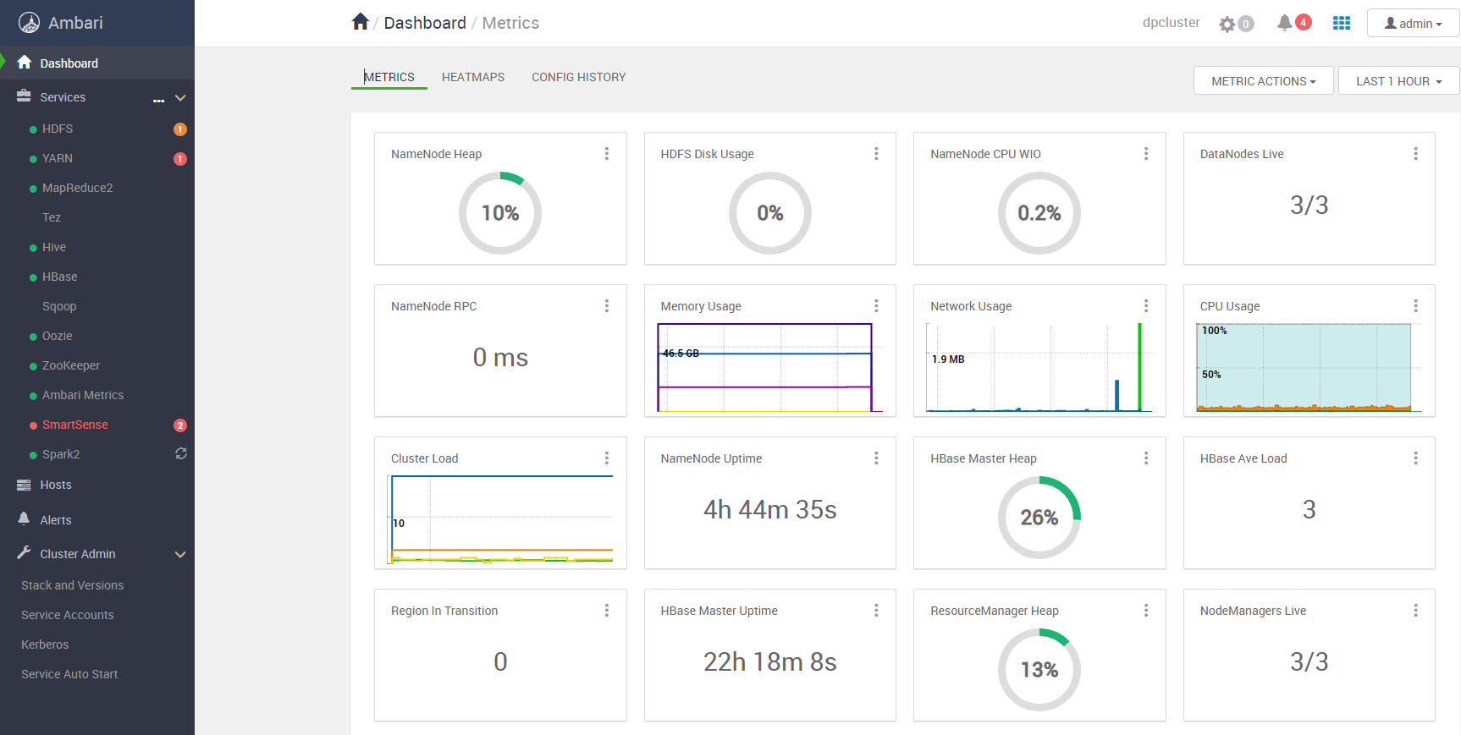Image resolution: width=1461 pixels, height=735 pixels.
Task: Collapse the Services section chevron
Action: click(x=180, y=98)
